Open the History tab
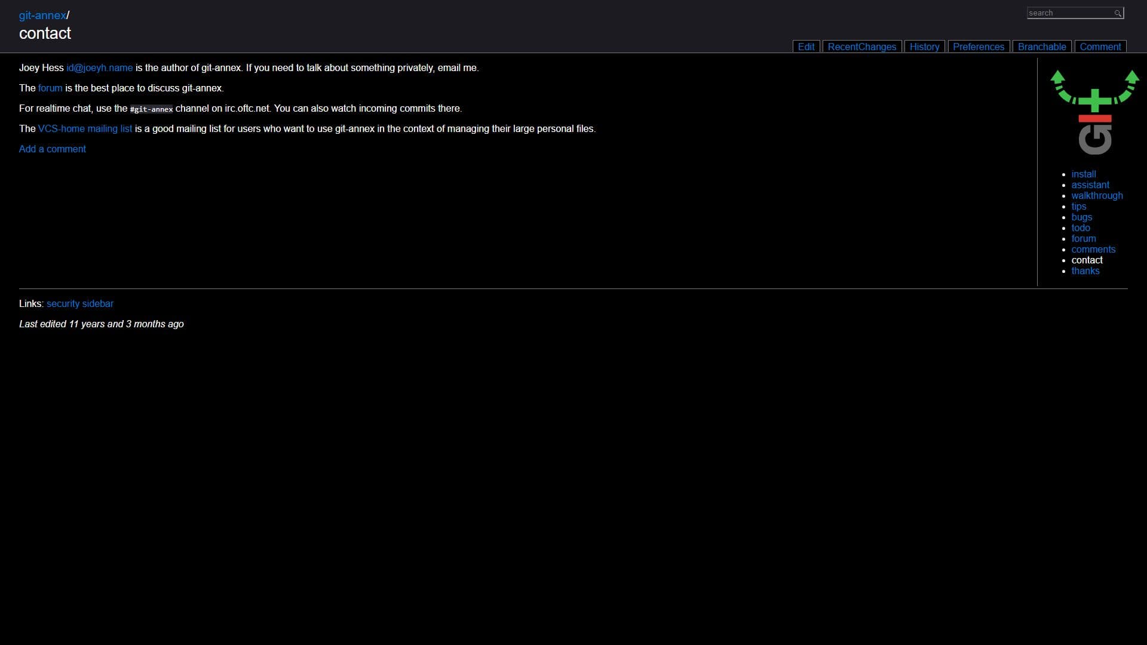Viewport: 1147px width, 645px height. click(924, 47)
